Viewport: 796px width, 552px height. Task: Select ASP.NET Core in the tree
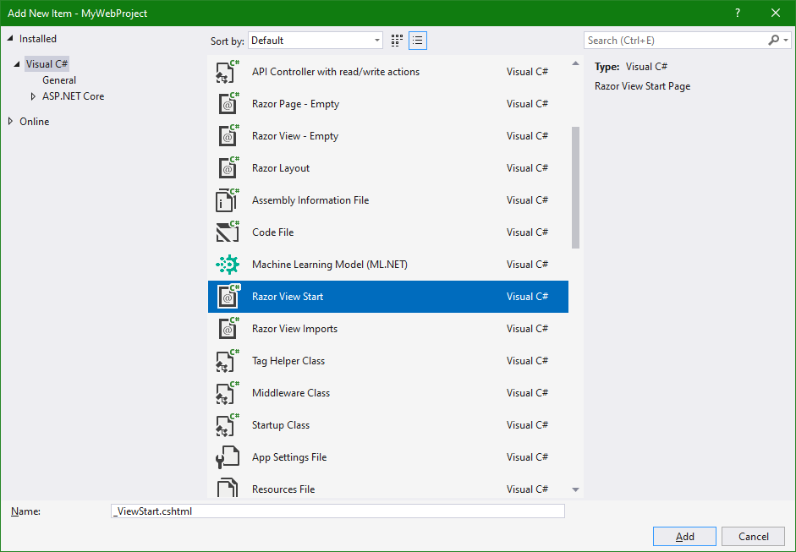coord(73,96)
